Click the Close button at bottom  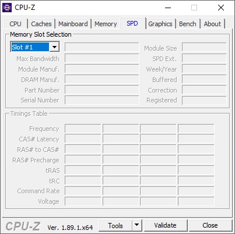point(210,225)
